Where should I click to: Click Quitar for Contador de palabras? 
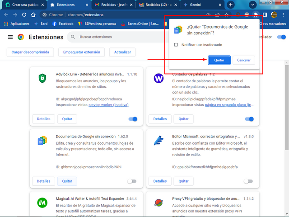[184, 119]
